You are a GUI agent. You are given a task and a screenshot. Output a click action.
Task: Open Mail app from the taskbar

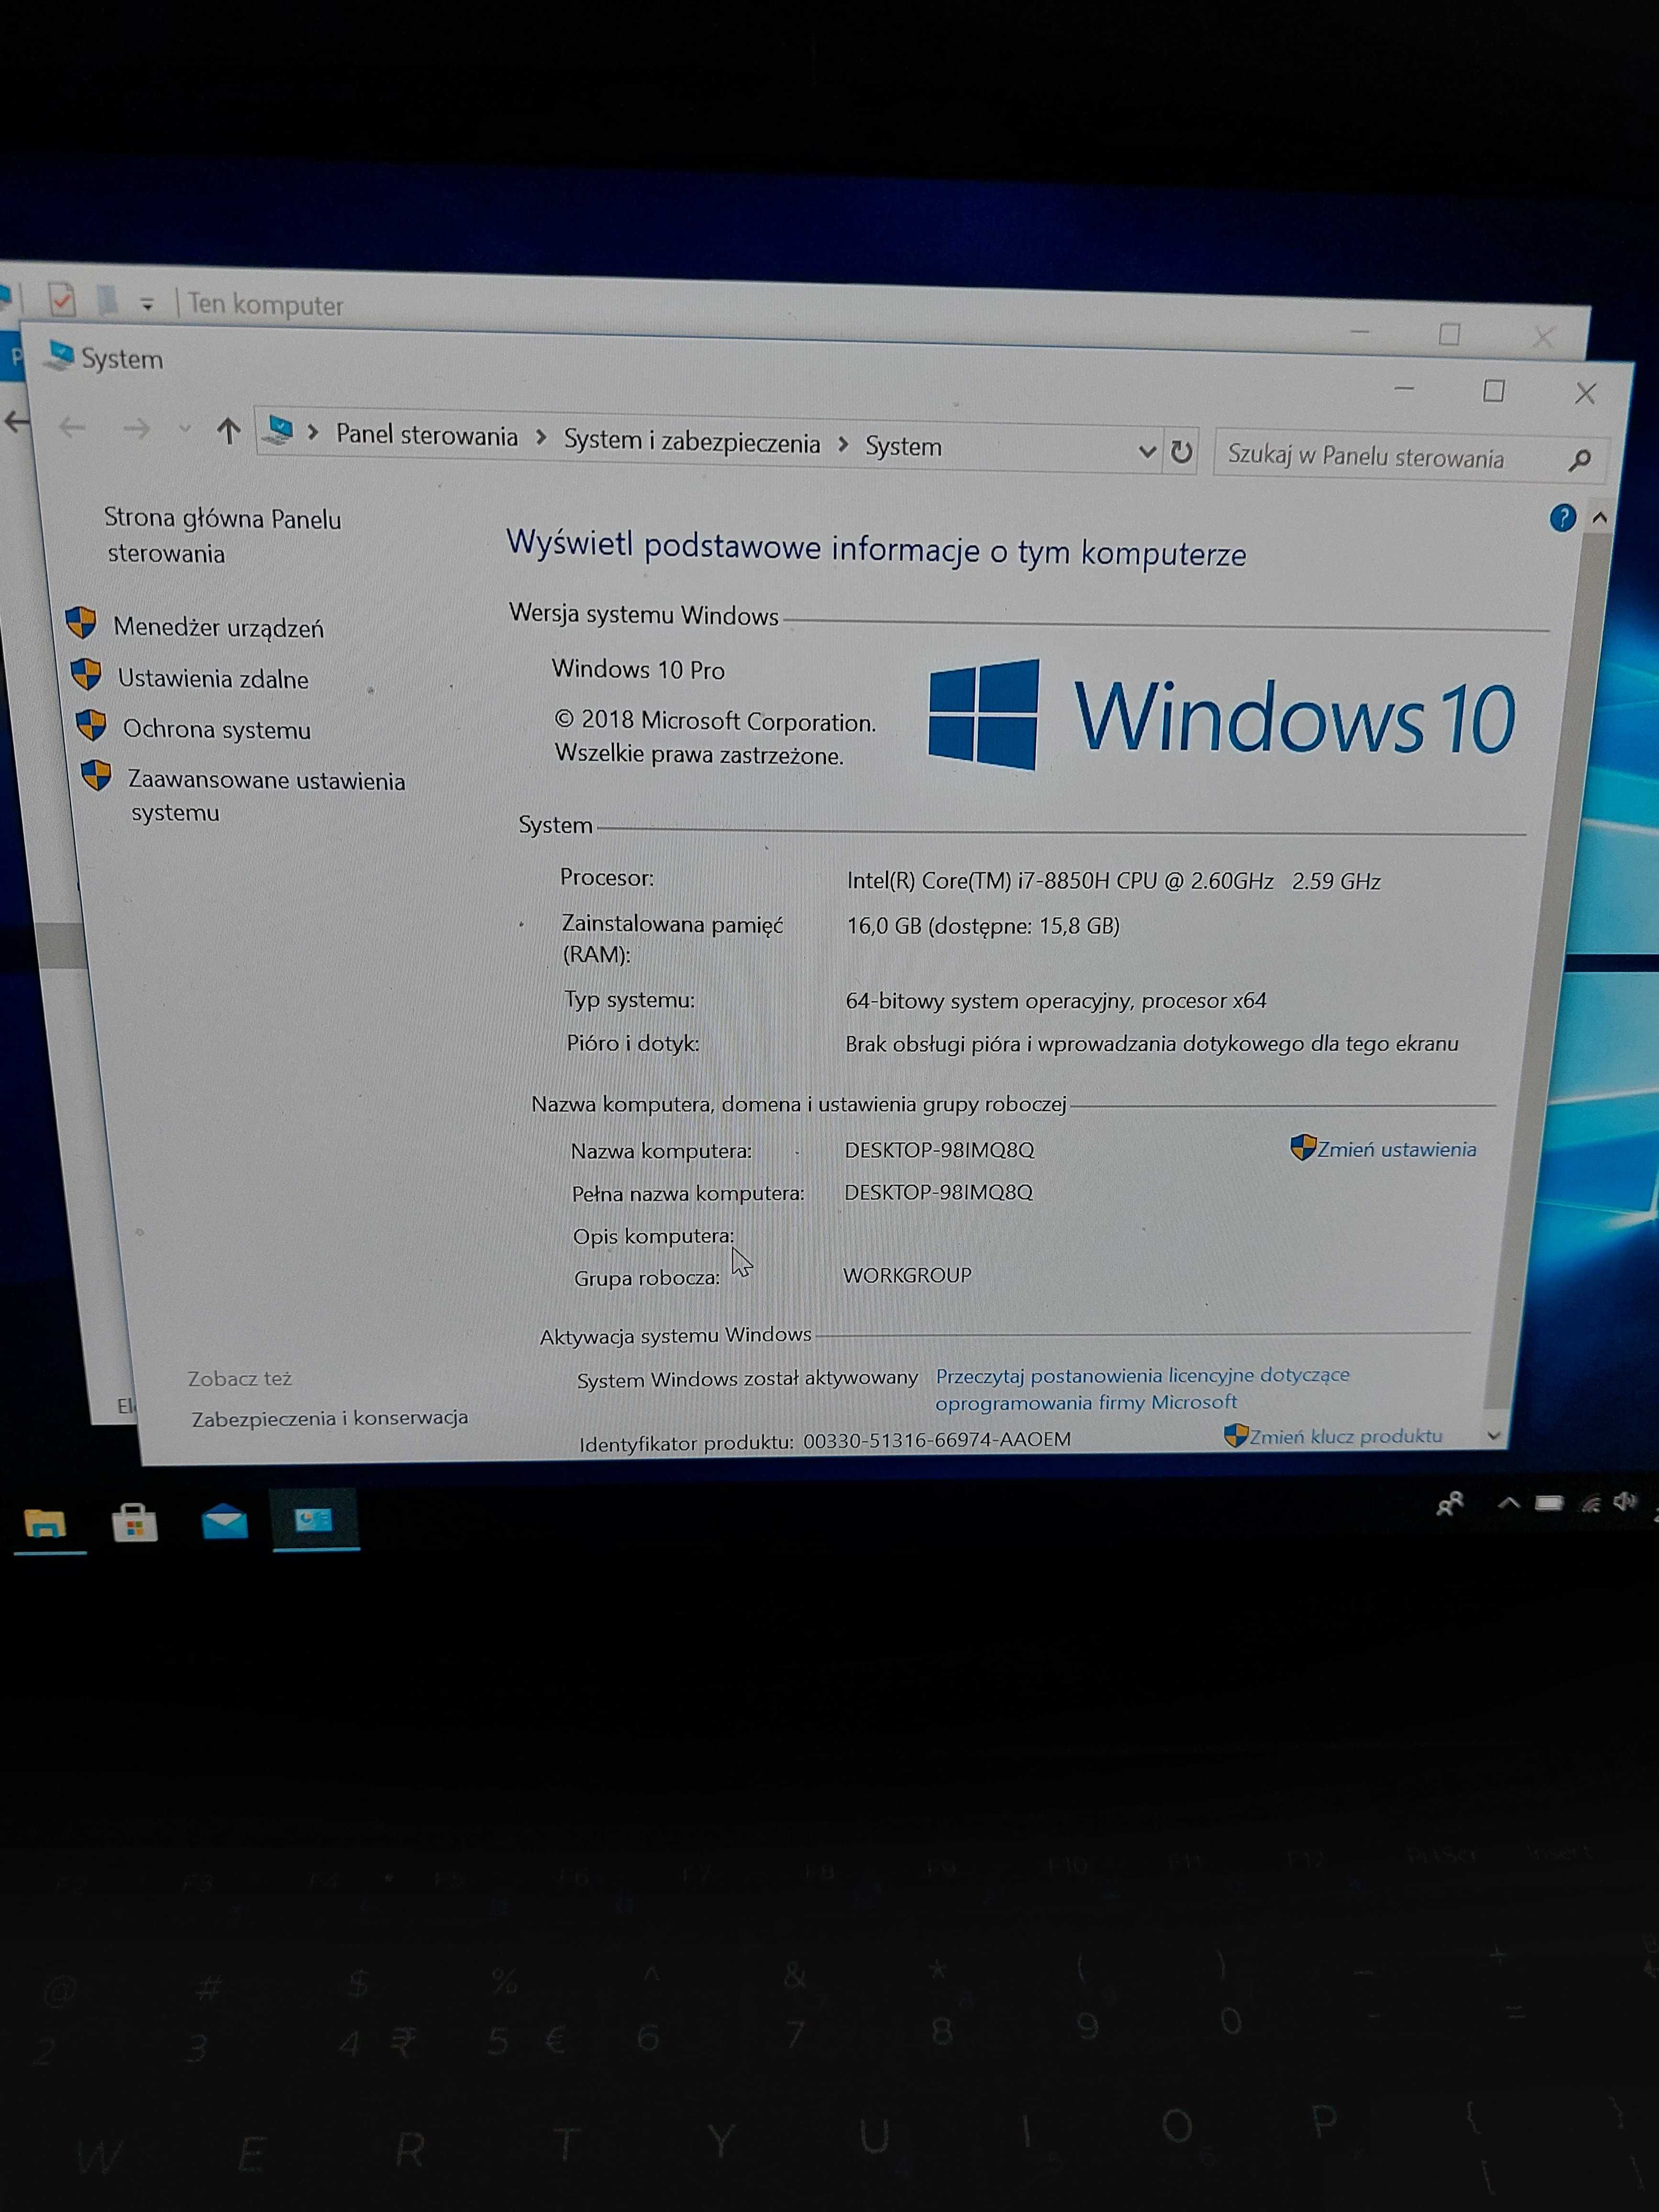(x=225, y=1521)
